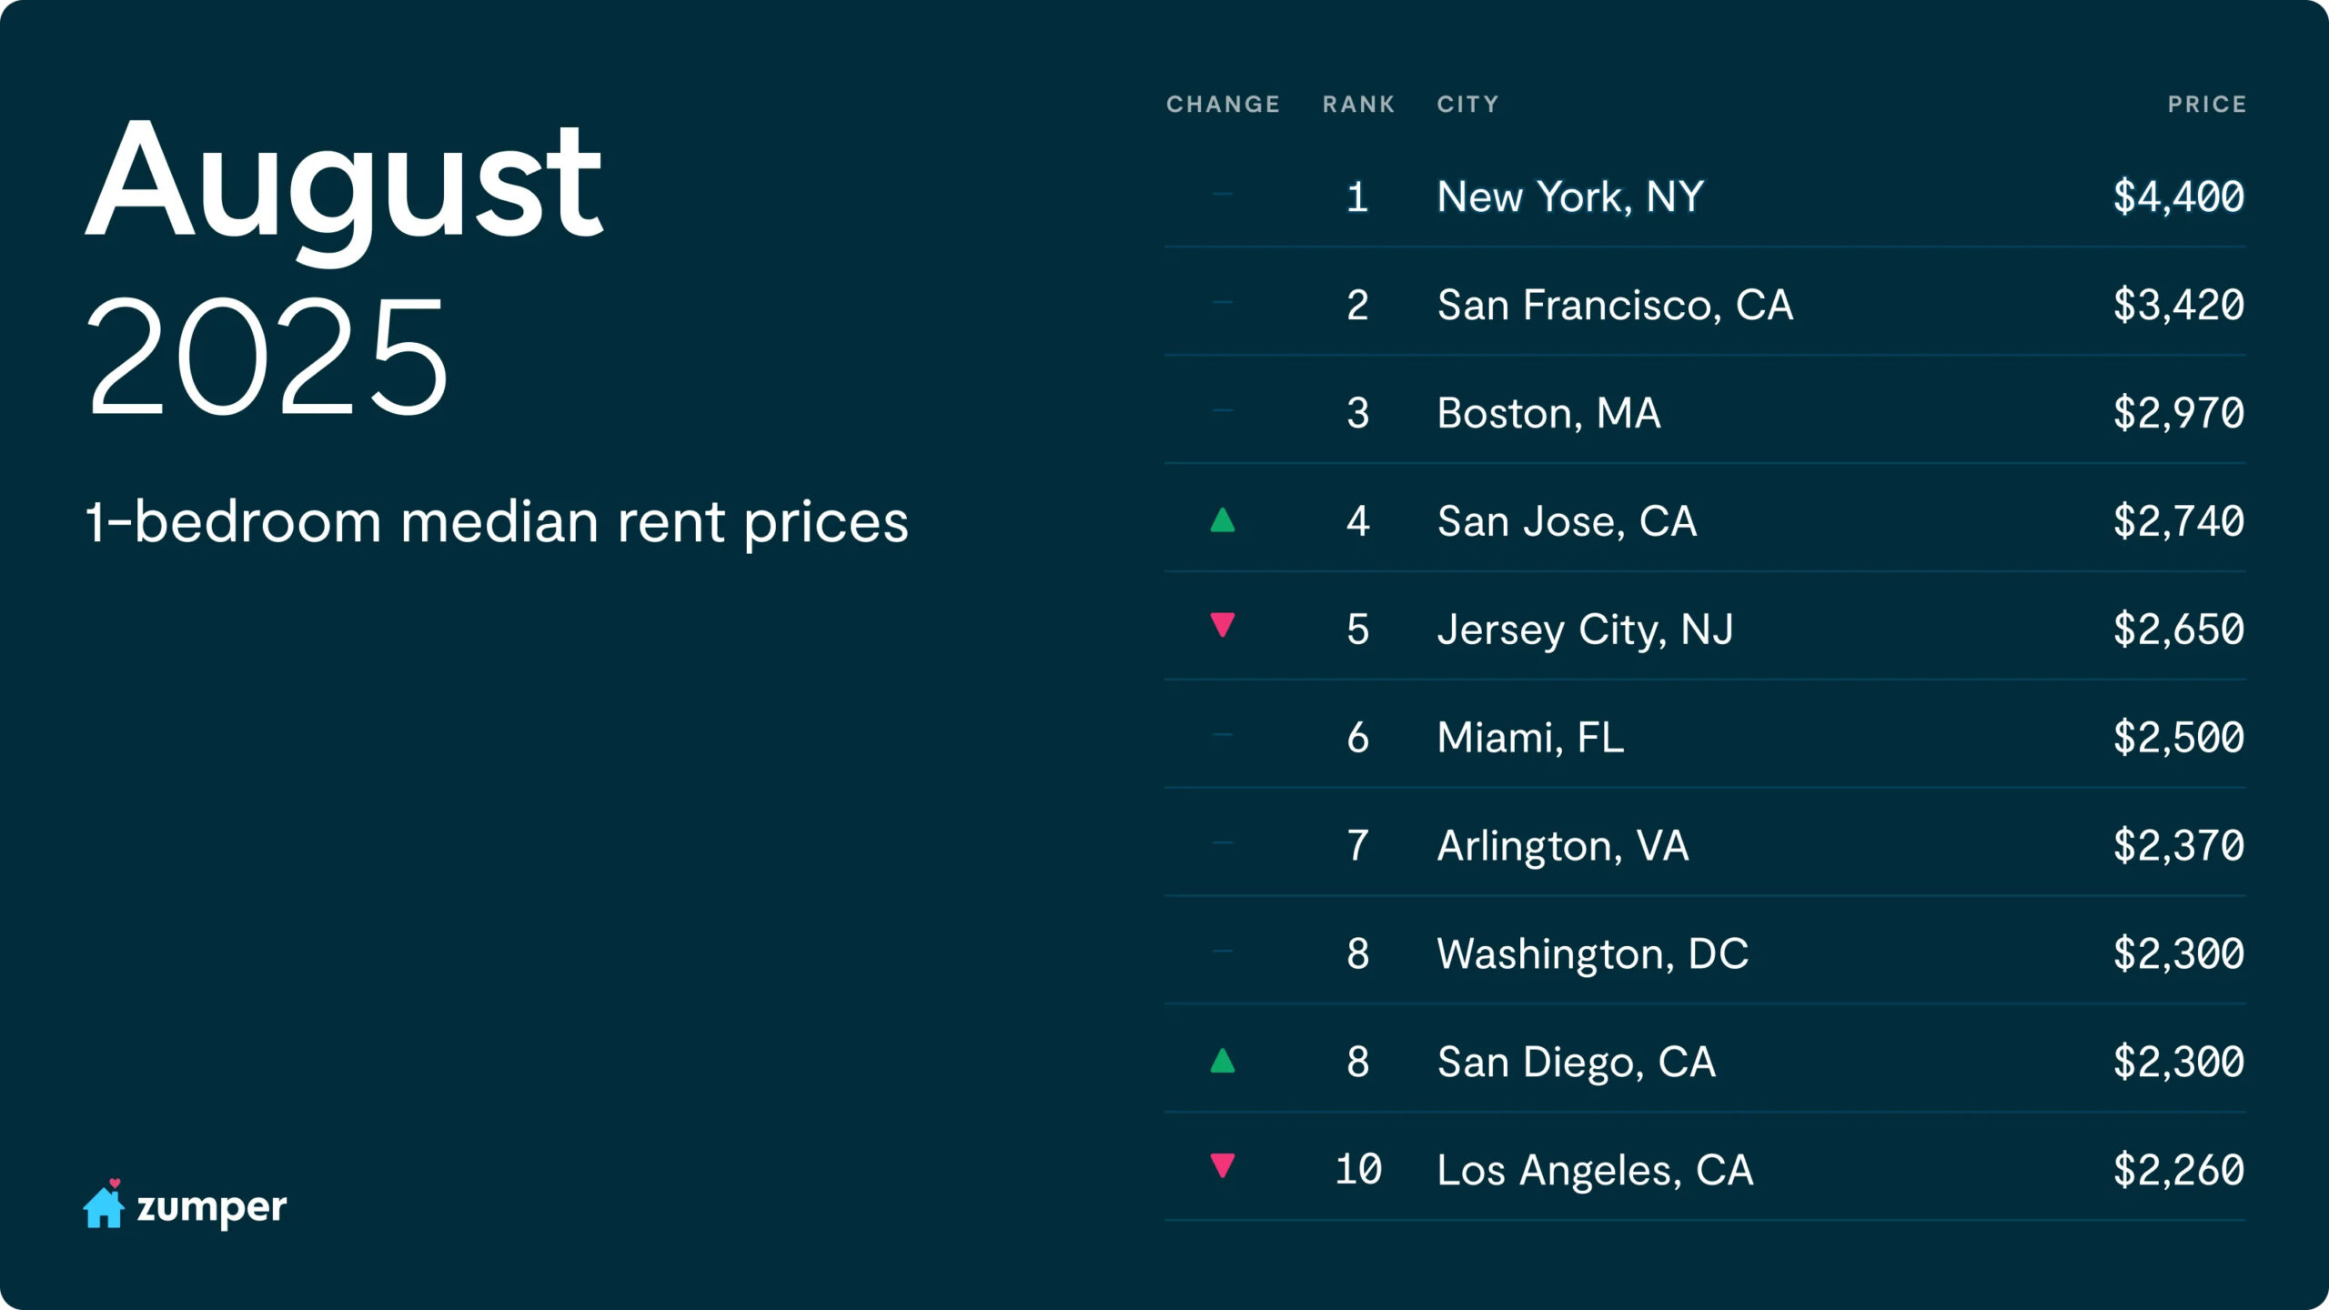The image size is (2329, 1310).
Task: Click the green up arrow beside San Jose
Action: (1222, 520)
